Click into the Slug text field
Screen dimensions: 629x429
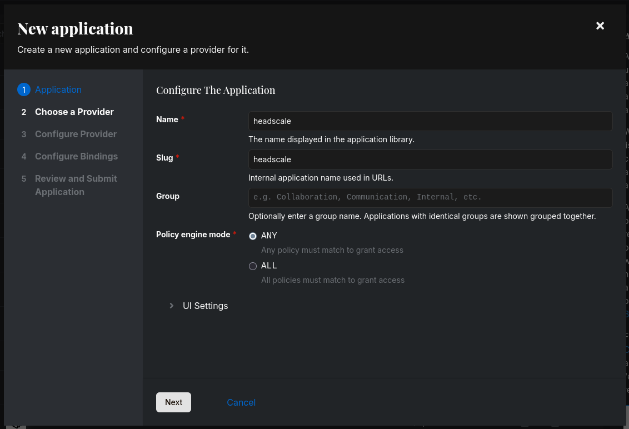point(430,159)
